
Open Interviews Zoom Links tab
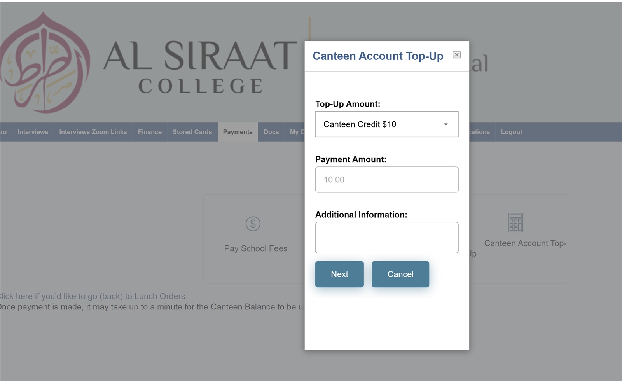(x=93, y=132)
